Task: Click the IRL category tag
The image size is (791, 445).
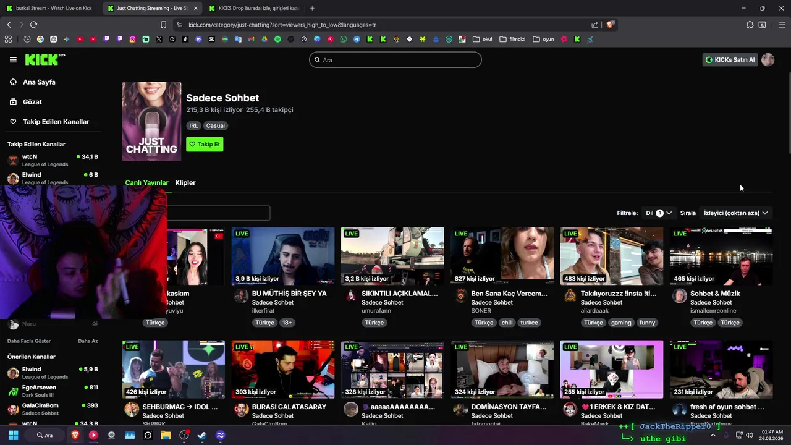Action: click(193, 125)
